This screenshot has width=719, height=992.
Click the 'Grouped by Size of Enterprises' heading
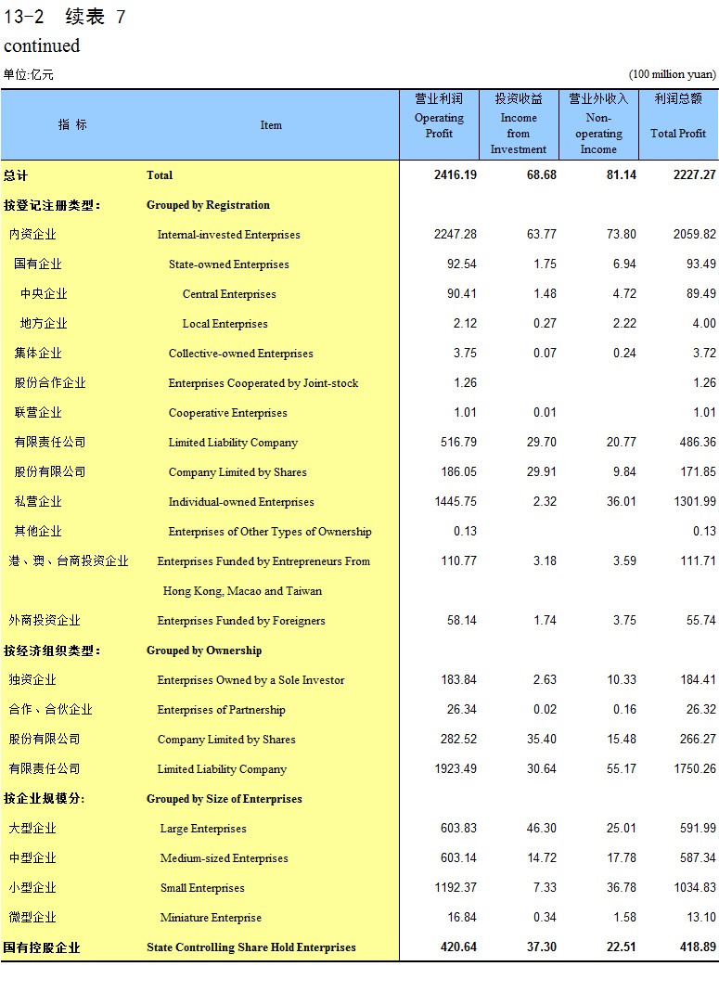point(225,799)
